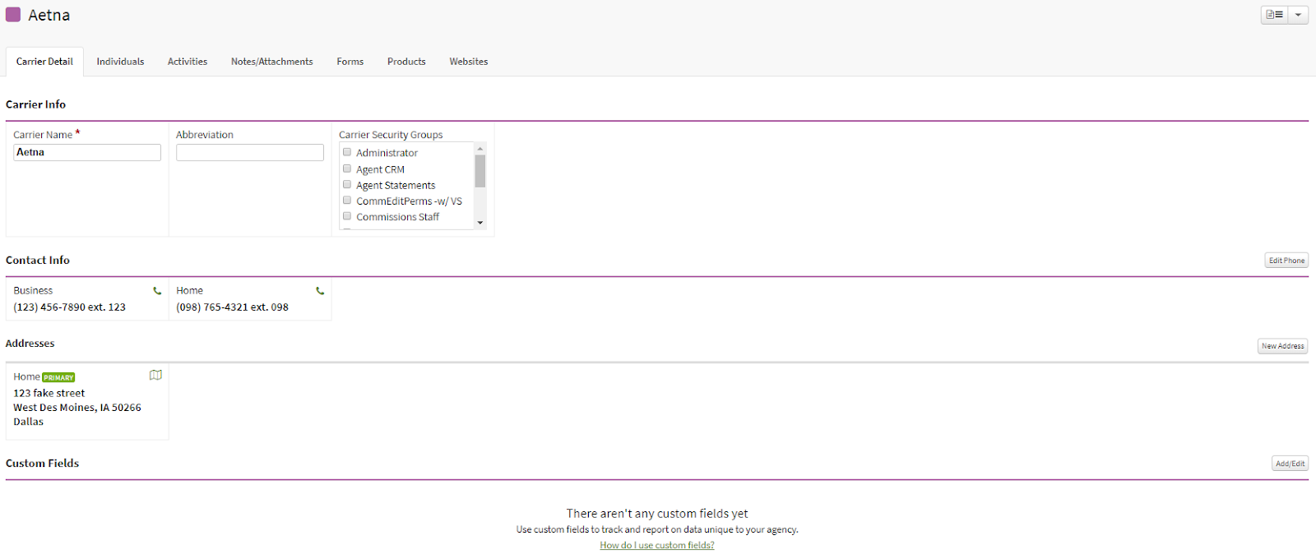
Task: Select the PRIMARY badge on Home address
Action: tap(58, 377)
